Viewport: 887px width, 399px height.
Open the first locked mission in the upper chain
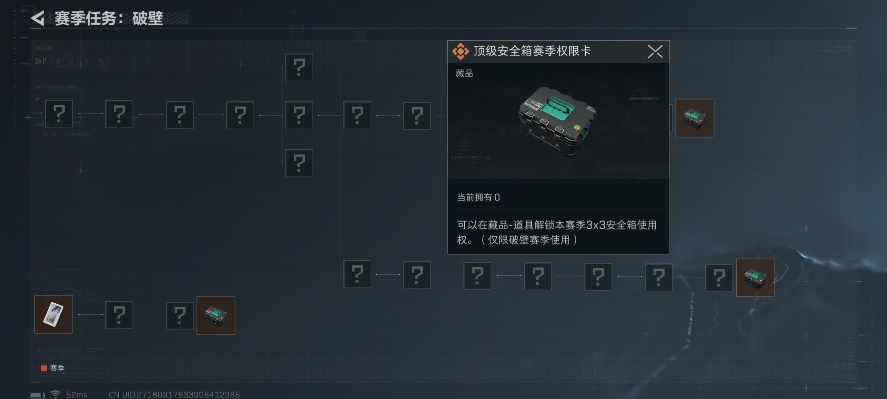point(59,113)
